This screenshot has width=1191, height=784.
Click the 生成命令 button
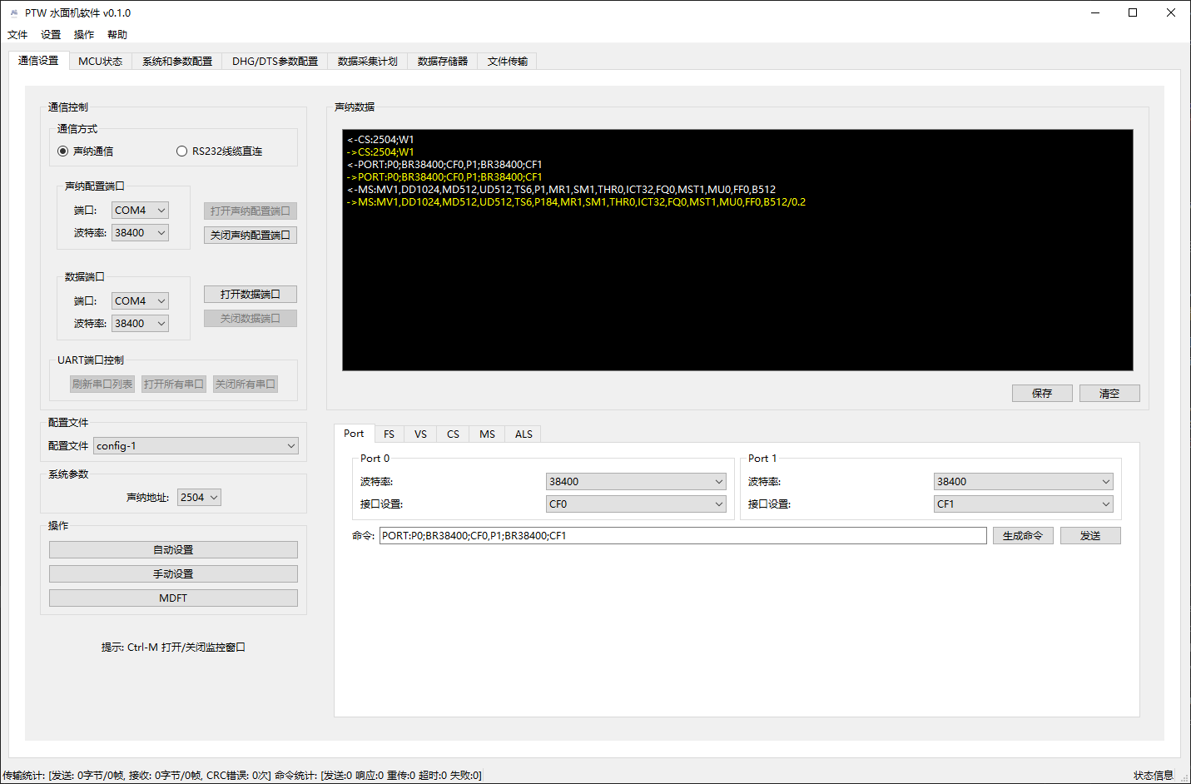click(x=1023, y=536)
